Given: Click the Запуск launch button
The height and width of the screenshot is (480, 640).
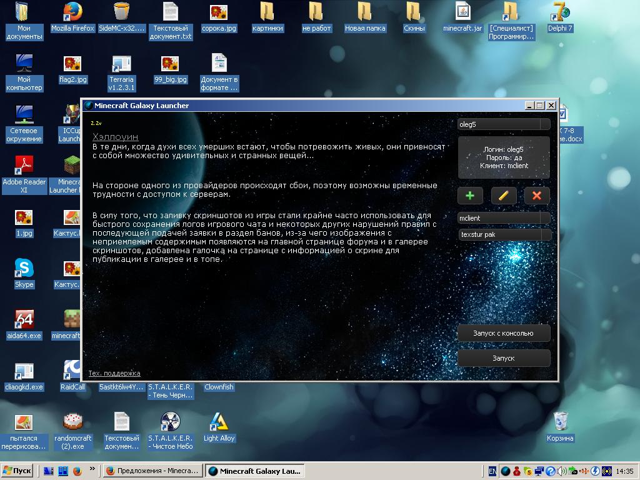Looking at the screenshot, I should tap(503, 358).
